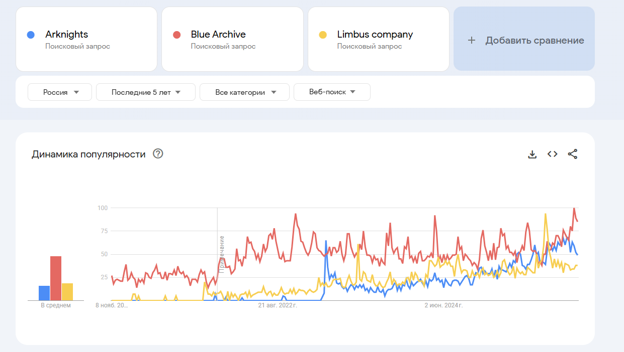Click the yellow average bar for Limbus company
624x352 pixels.
point(67,292)
